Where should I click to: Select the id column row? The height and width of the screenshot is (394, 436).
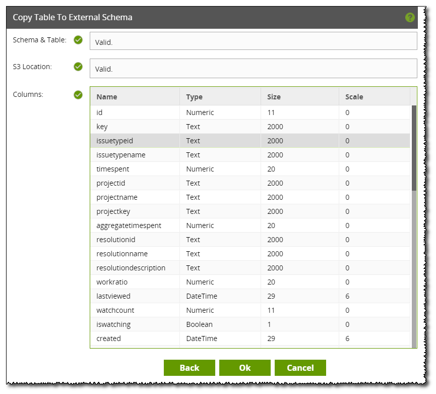point(250,112)
